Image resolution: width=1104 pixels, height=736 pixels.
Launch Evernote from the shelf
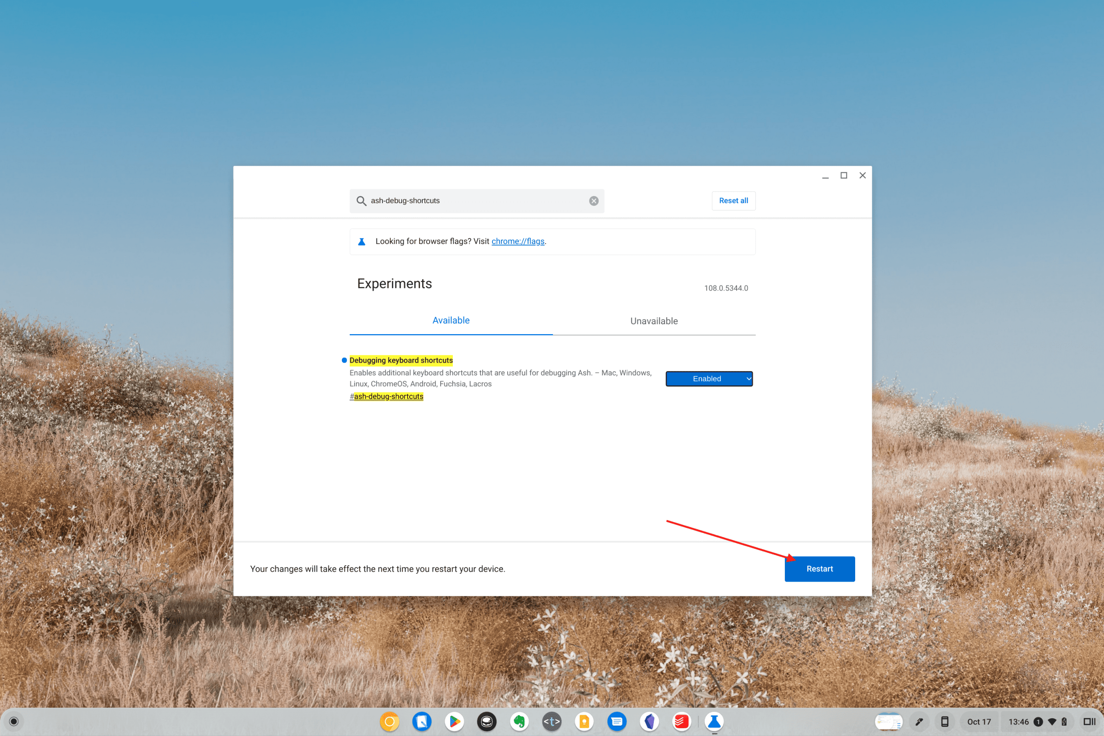click(x=519, y=721)
